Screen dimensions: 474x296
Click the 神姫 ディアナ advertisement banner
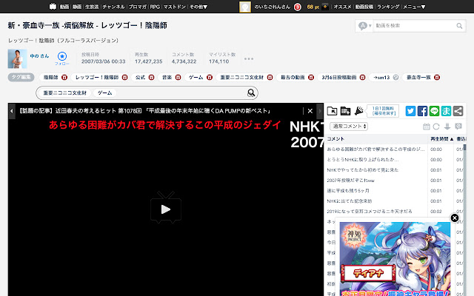click(395, 259)
